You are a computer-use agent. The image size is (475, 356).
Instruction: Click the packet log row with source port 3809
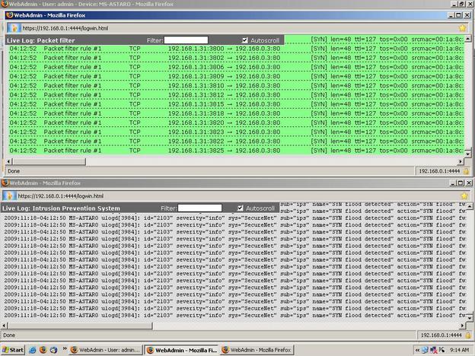tap(236, 76)
